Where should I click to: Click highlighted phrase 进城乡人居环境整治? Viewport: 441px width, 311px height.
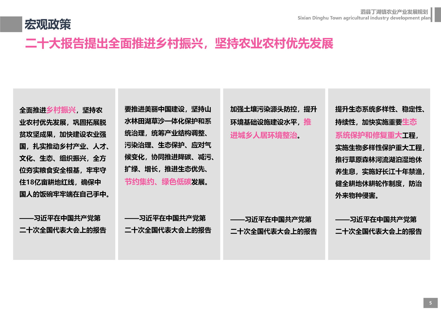click(264, 135)
